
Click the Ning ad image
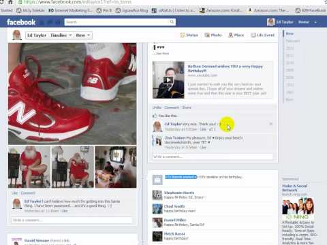tap(298, 208)
